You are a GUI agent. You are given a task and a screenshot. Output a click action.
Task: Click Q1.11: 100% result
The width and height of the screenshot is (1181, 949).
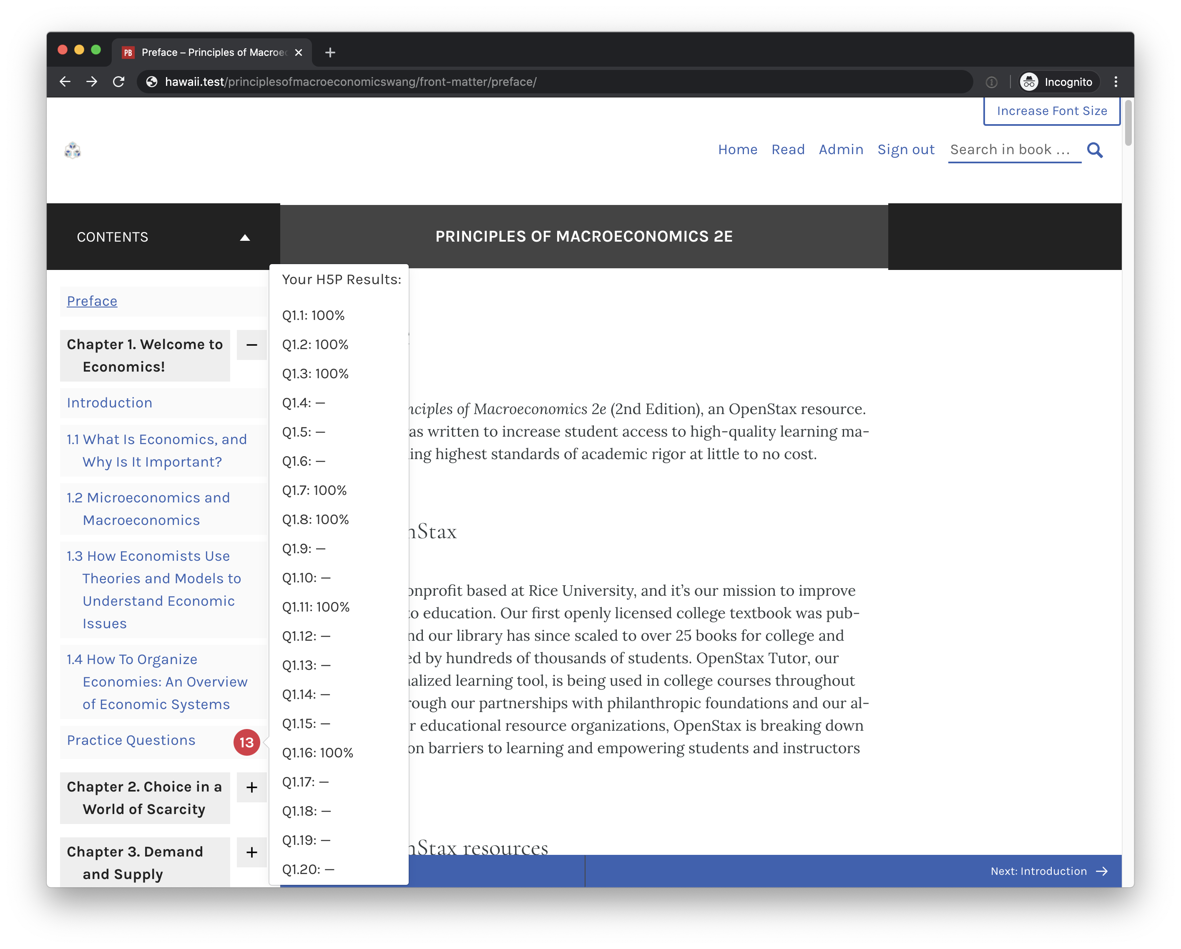coord(316,607)
